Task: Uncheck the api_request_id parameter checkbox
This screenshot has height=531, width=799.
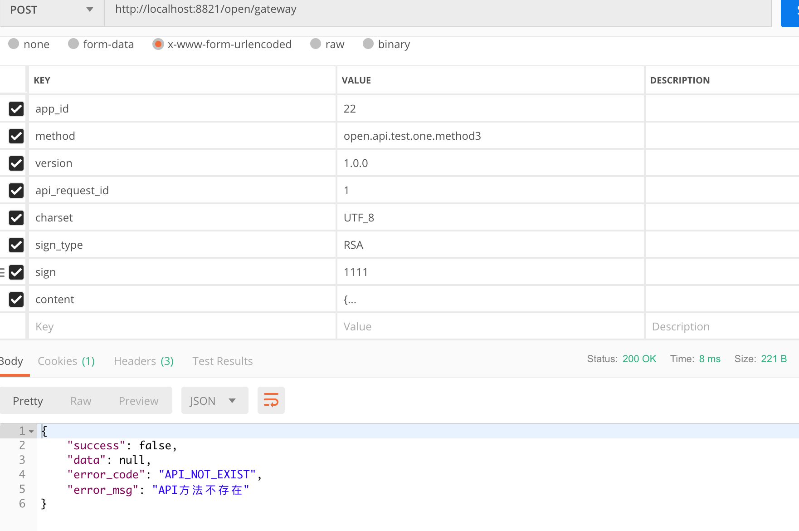Action: pyautogui.click(x=16, y=191)
